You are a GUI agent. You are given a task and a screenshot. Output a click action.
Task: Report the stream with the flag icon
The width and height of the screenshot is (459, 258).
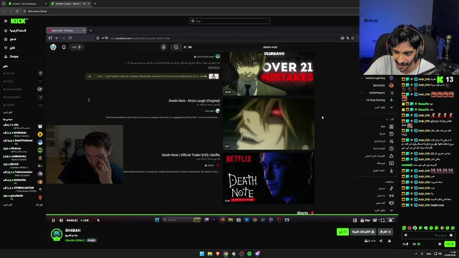tap(389, 241)
